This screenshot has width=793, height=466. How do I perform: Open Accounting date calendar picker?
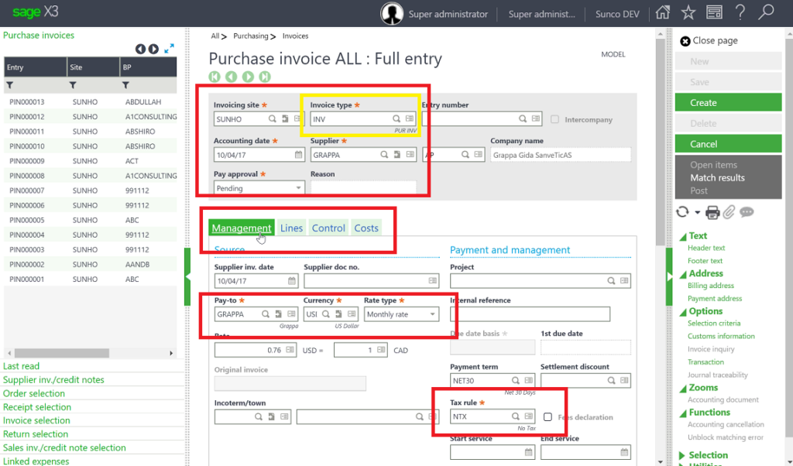pos(298,155)
